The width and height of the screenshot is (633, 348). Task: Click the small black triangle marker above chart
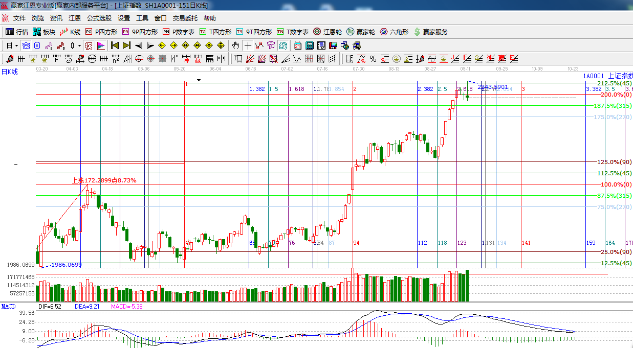(x=199, y=80)
